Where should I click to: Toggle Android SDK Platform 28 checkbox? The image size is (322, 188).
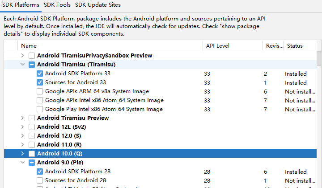(40, 172)
